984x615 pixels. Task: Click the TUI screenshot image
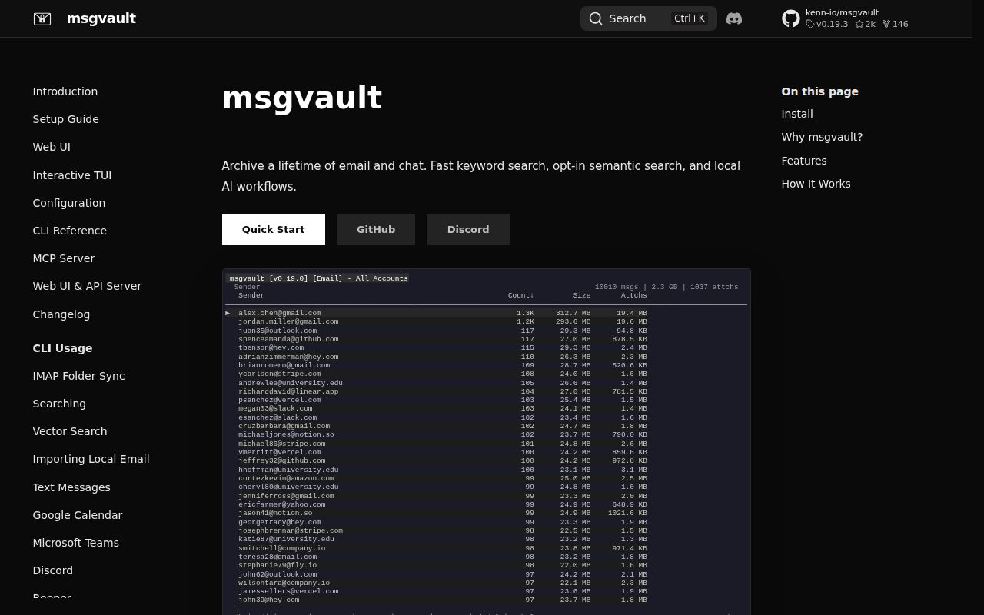click(x=487, y=441)
